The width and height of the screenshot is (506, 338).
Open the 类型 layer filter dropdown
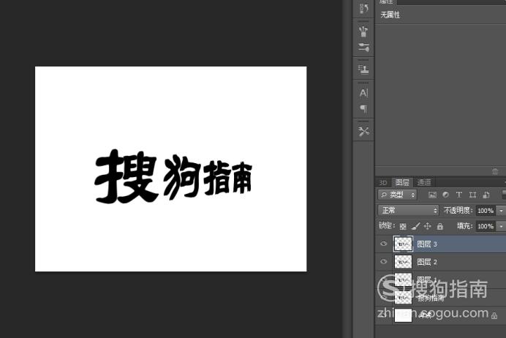click(x=397, y=195)
